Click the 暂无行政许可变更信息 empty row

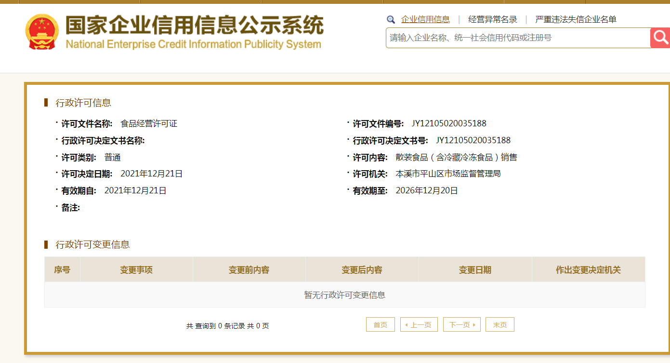(x=345, y=295)
